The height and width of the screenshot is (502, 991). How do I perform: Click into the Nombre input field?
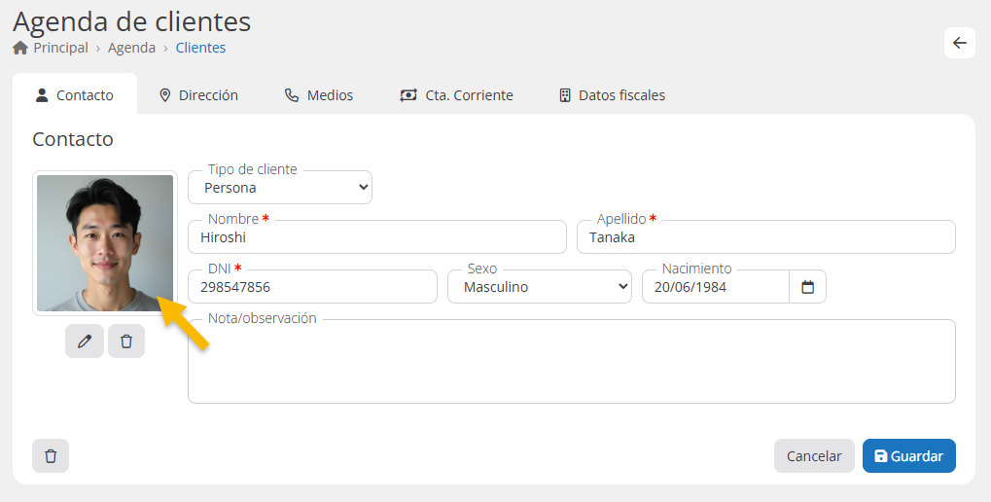[377, 237]
